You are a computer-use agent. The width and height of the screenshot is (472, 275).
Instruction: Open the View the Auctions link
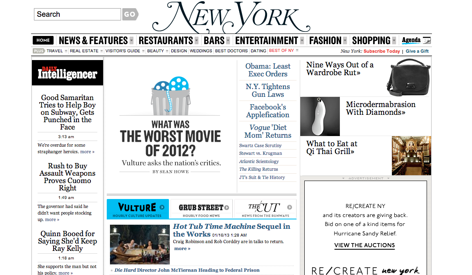coord(364,245)
